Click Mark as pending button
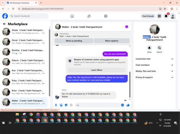Viewport: 180px width, 134px height. pos(74,41)
